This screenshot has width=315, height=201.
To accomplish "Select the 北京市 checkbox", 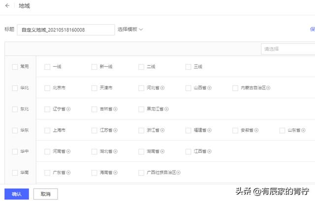I will pyautogui.click(x=47, y=88).
